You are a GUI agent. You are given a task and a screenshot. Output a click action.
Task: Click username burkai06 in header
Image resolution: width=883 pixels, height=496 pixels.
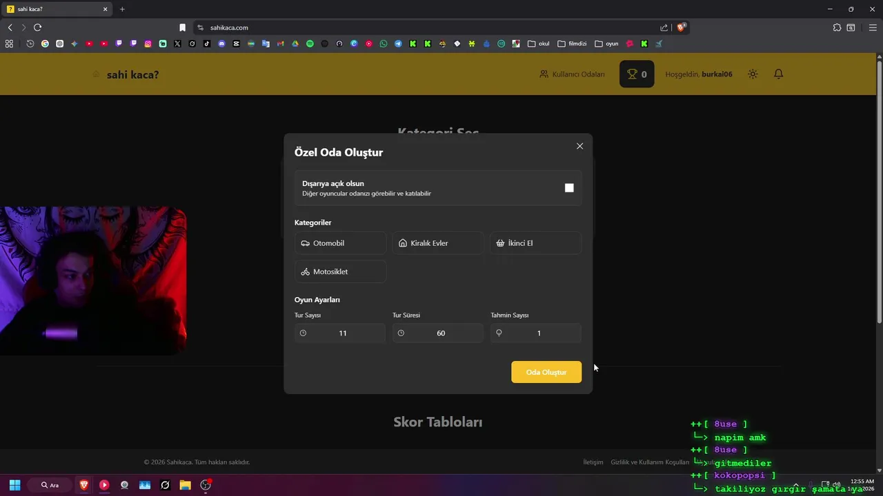click(x=717, y=74)
